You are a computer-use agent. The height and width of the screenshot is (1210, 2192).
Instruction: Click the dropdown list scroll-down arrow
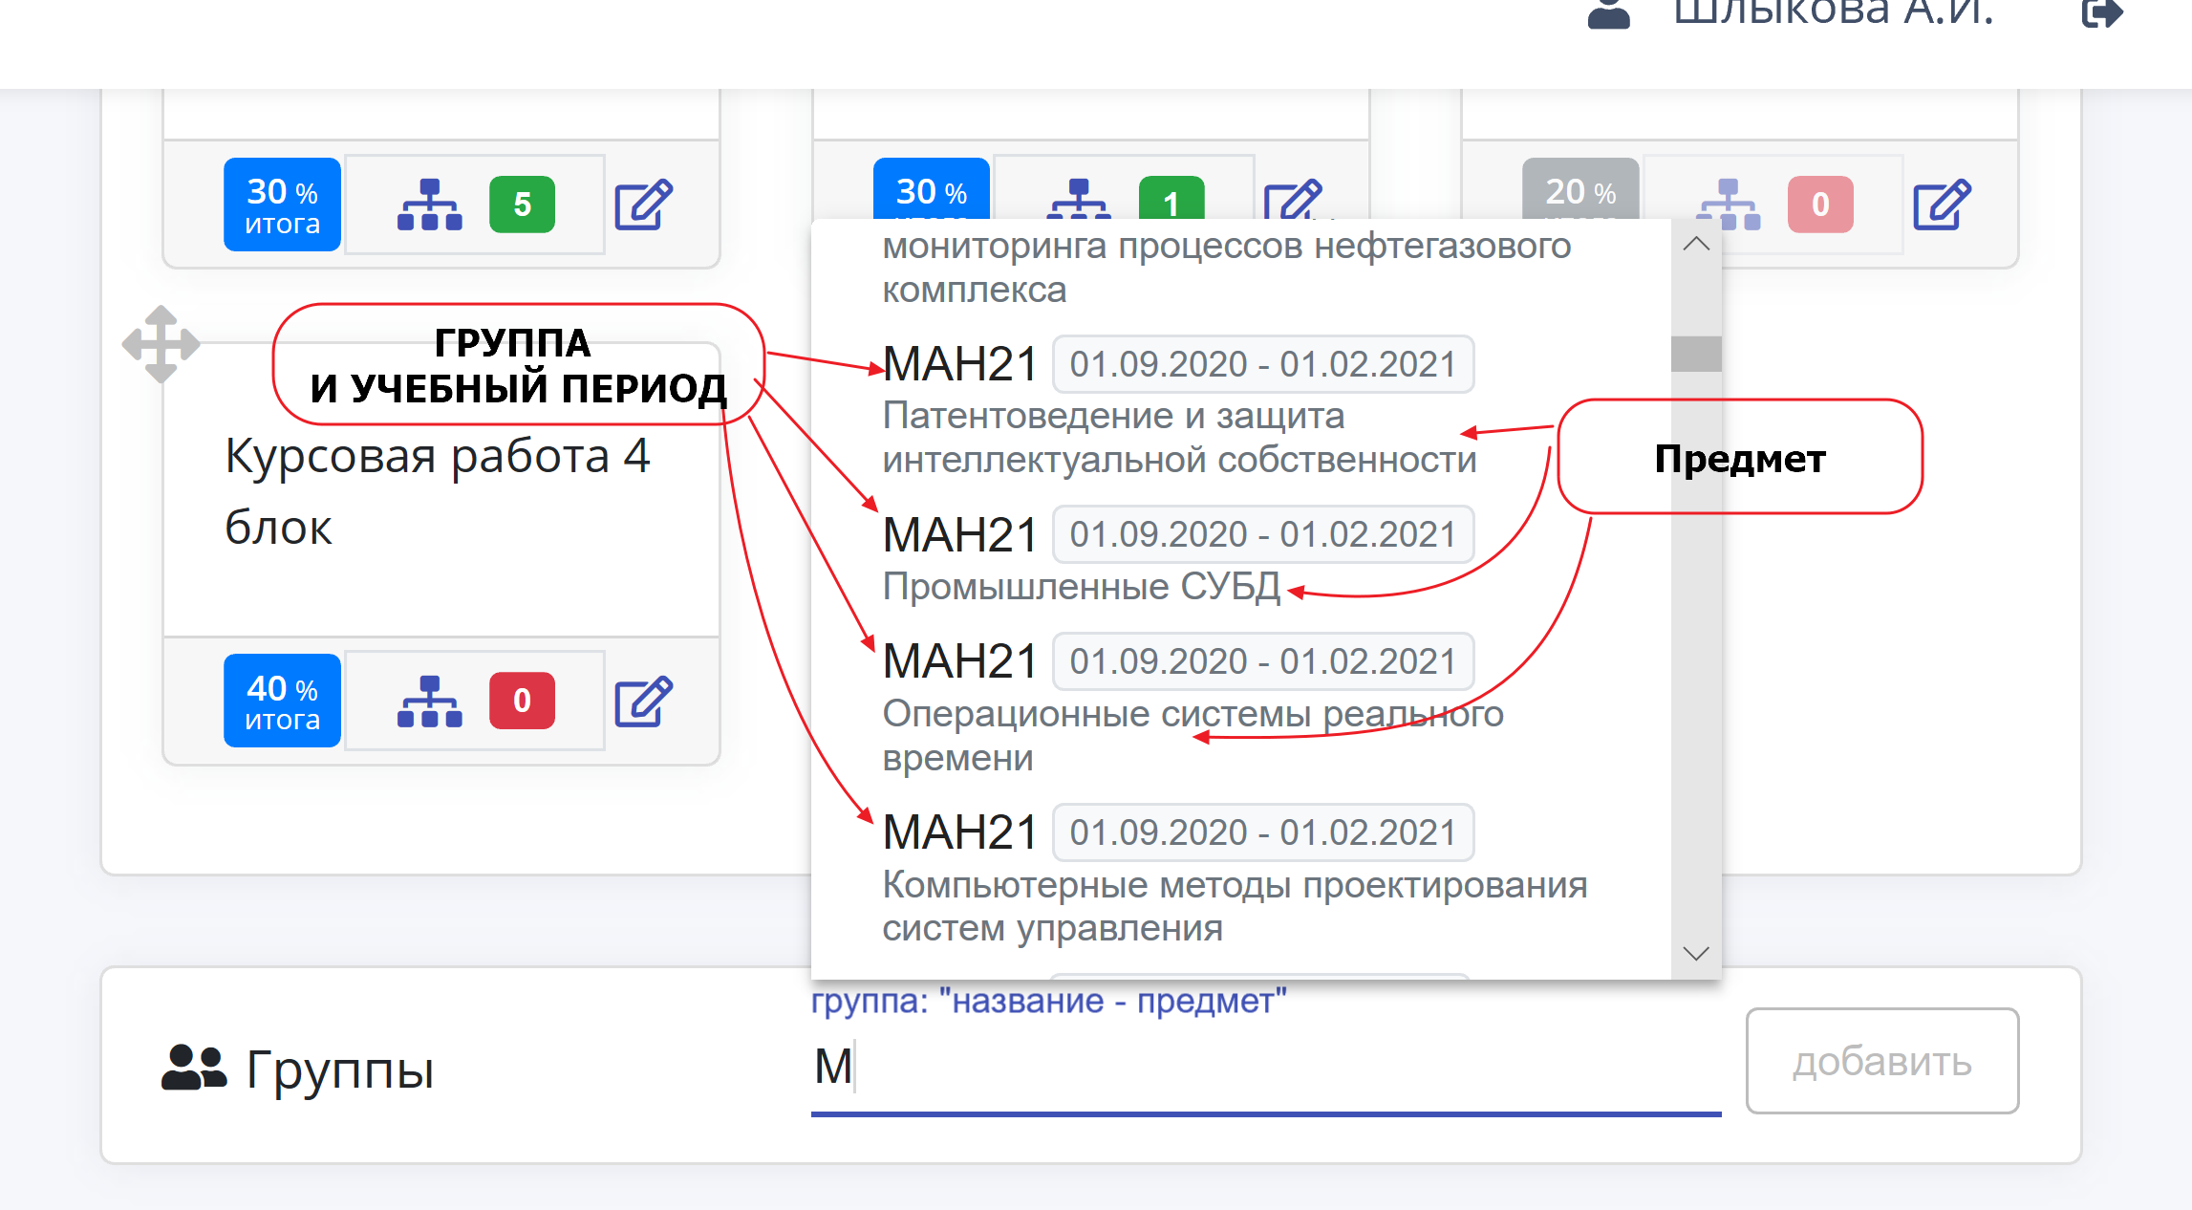(1696, 953)
